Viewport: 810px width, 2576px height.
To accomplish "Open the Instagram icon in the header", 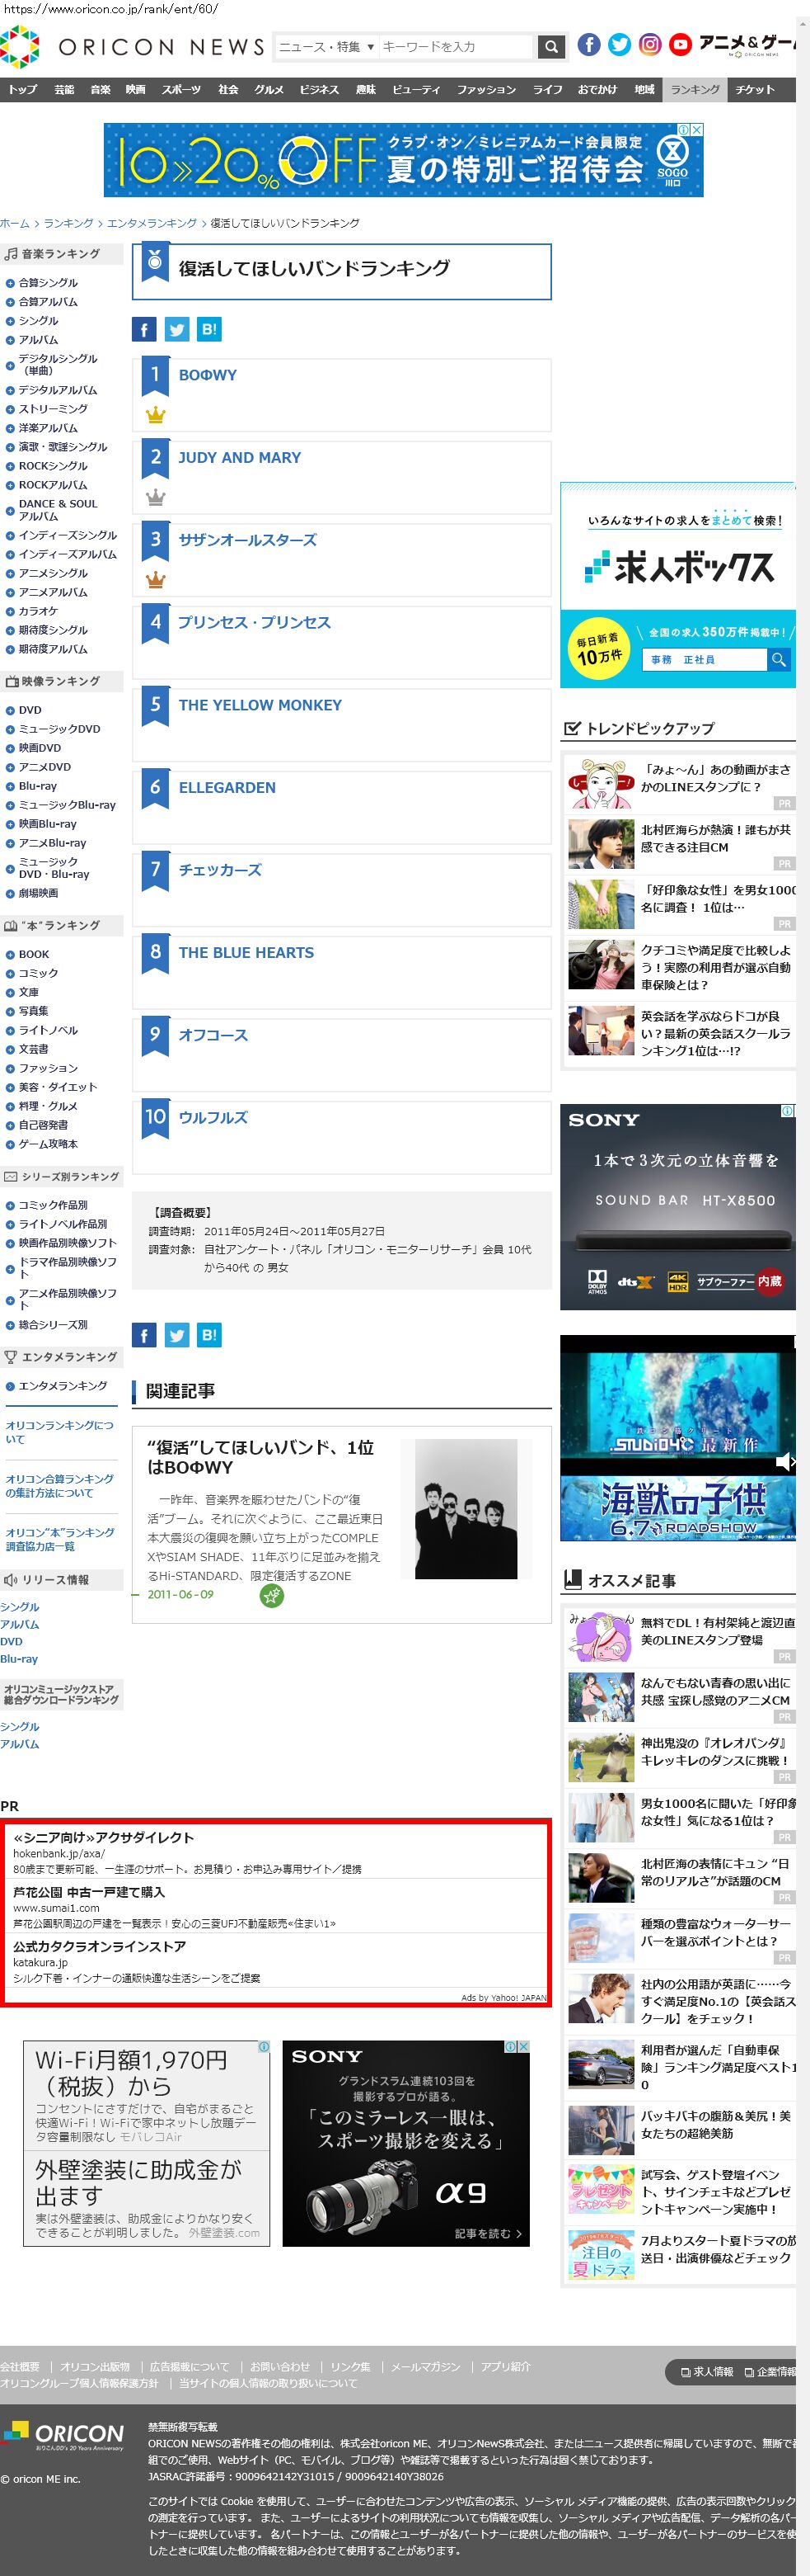I will 650,44.
